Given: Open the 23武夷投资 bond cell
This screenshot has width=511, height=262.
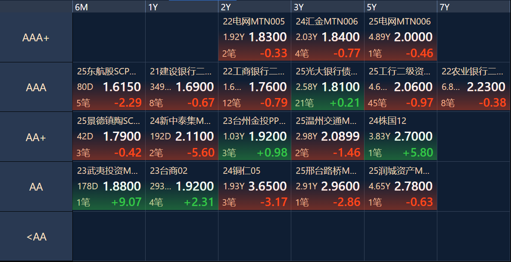Looking at the screenshot, I should (109, 187).
